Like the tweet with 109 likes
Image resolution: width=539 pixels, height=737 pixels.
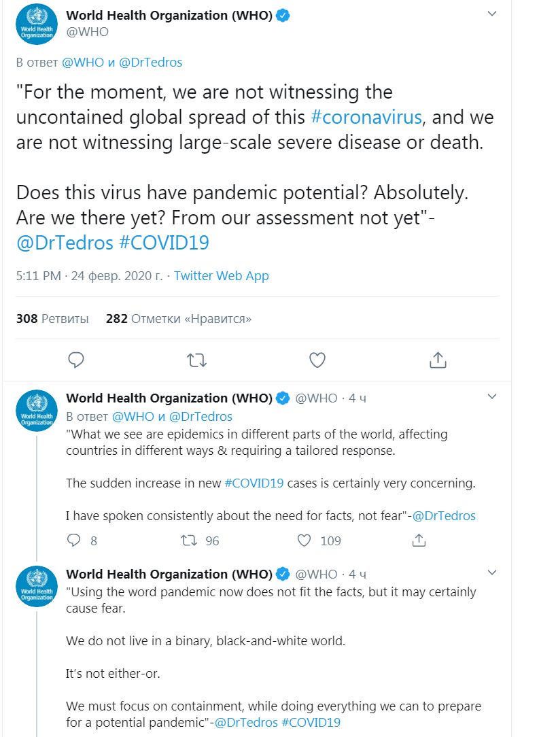pos(305,541)
